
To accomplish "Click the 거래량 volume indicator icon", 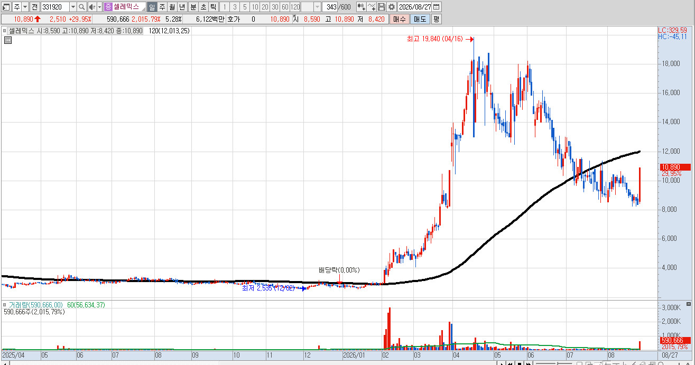I will [x=5, y=305].
